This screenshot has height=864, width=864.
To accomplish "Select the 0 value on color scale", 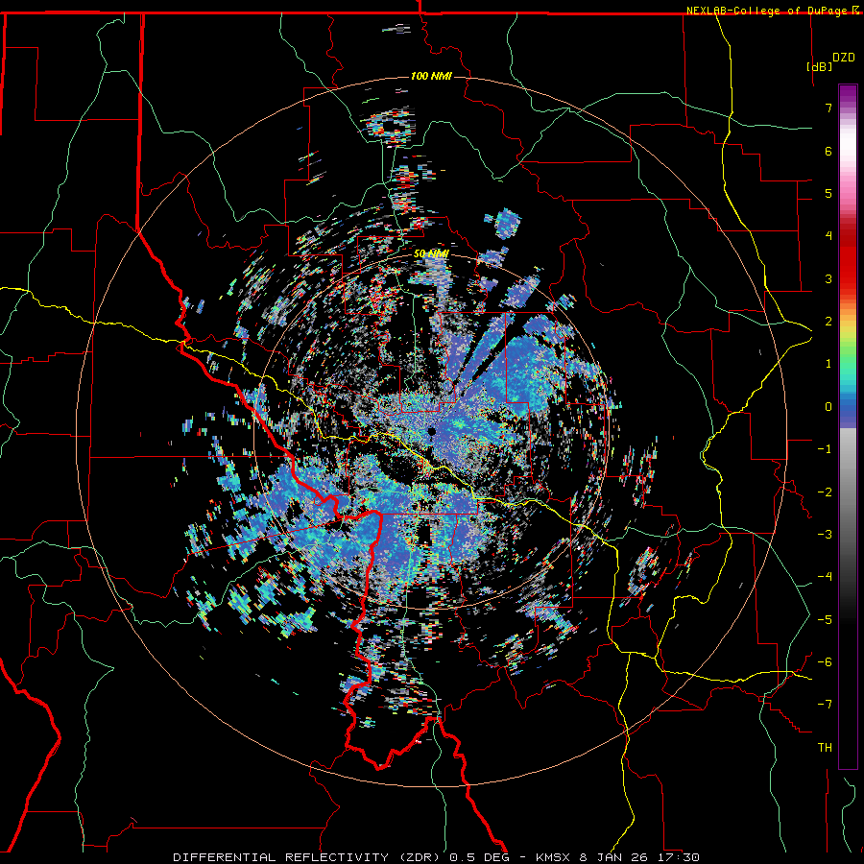I will (828, 407).
